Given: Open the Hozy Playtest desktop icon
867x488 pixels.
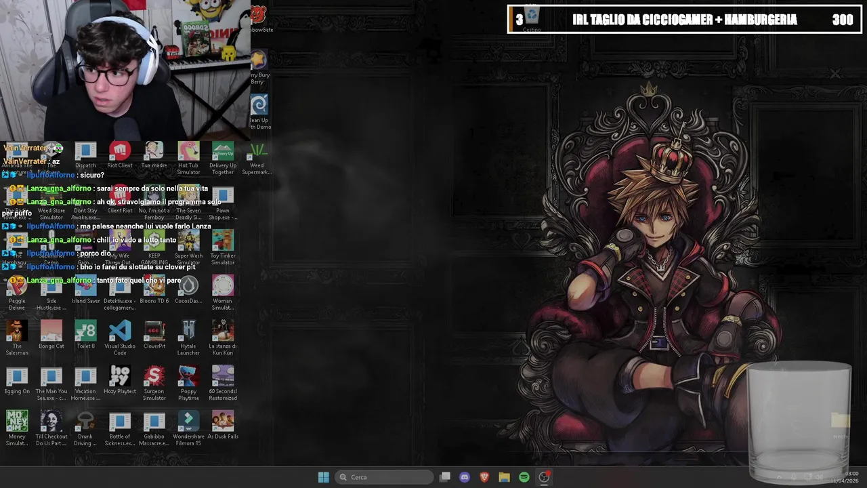Looking at the screenshot, I should 120,382.
